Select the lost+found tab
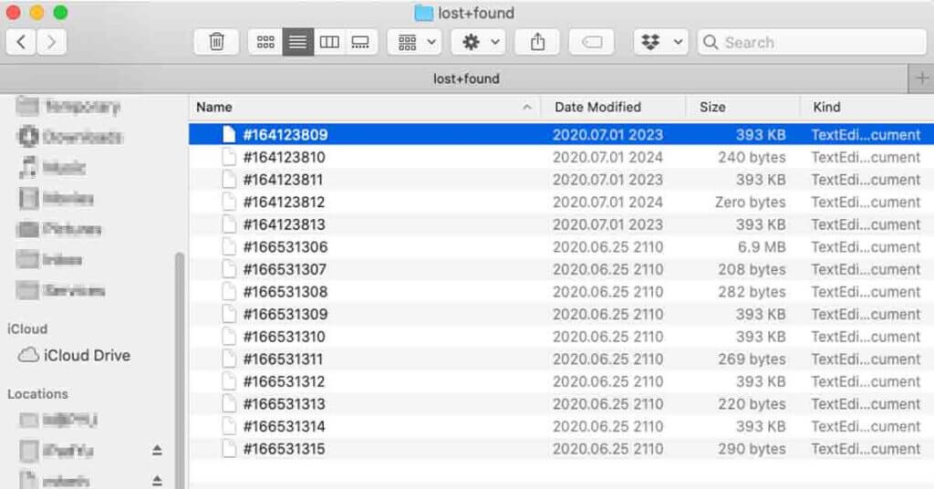This screenshot has height=489, width=934. click(465, 78)
